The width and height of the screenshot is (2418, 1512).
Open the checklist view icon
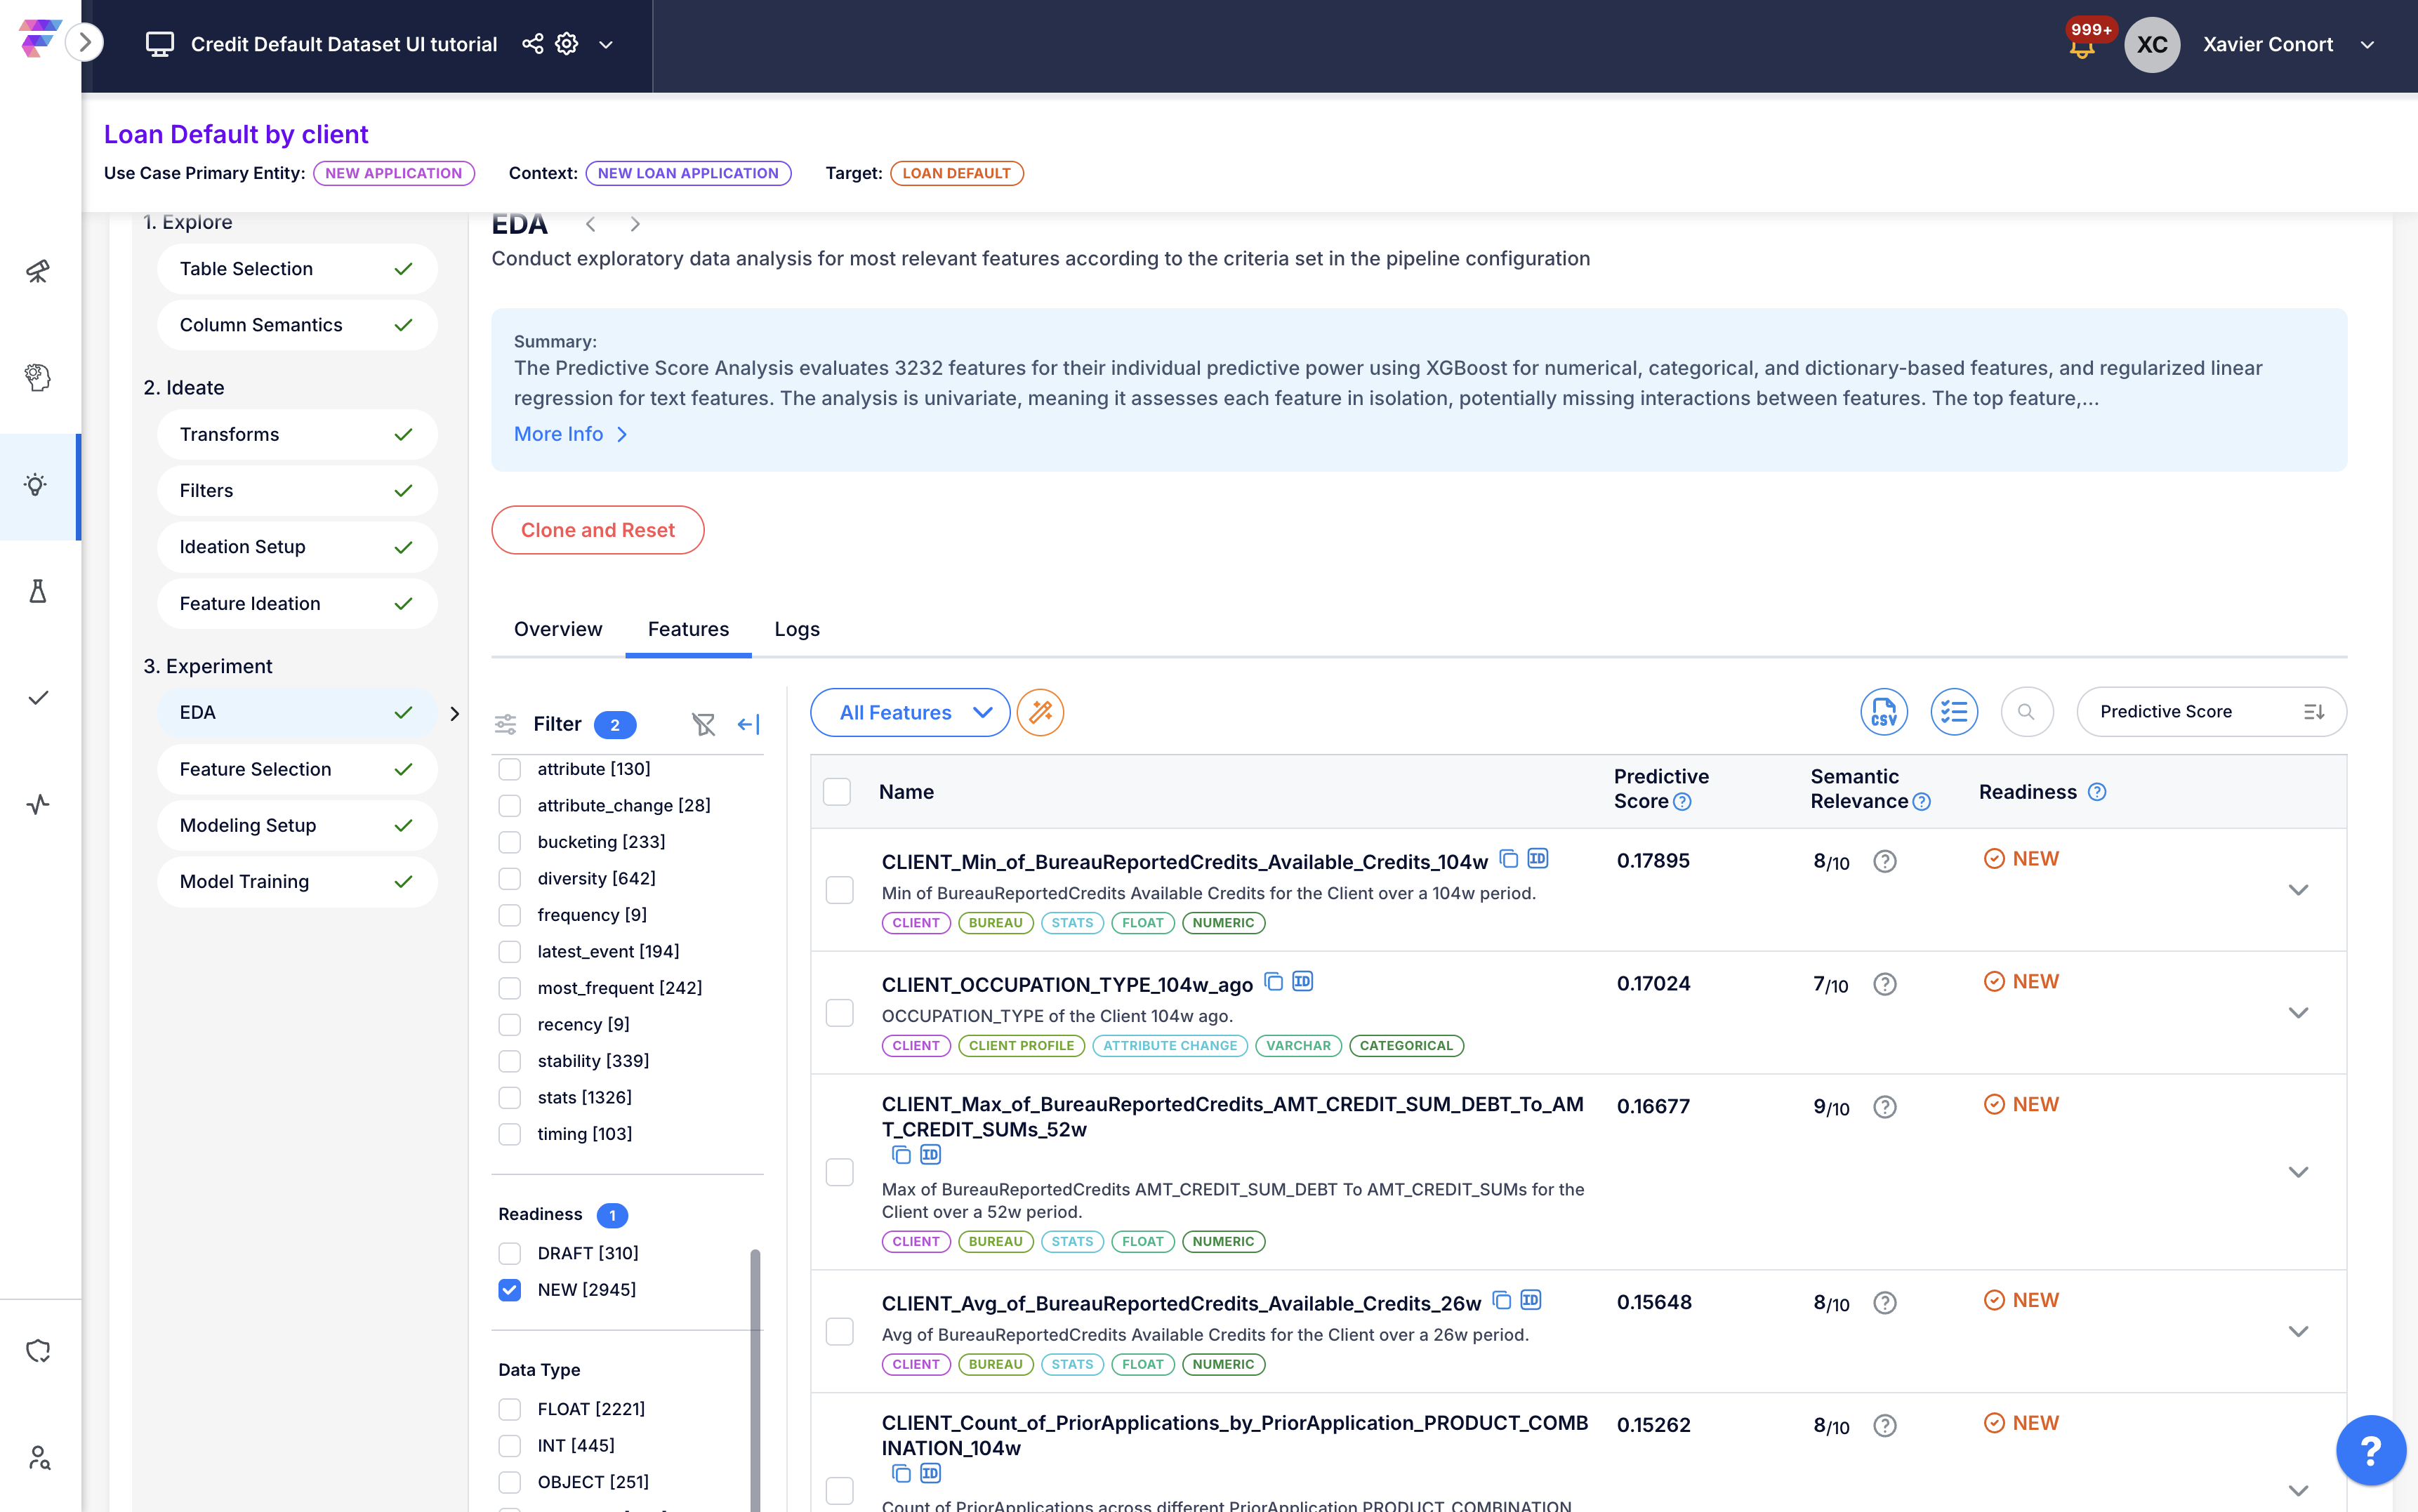(x=1953, y=712)
